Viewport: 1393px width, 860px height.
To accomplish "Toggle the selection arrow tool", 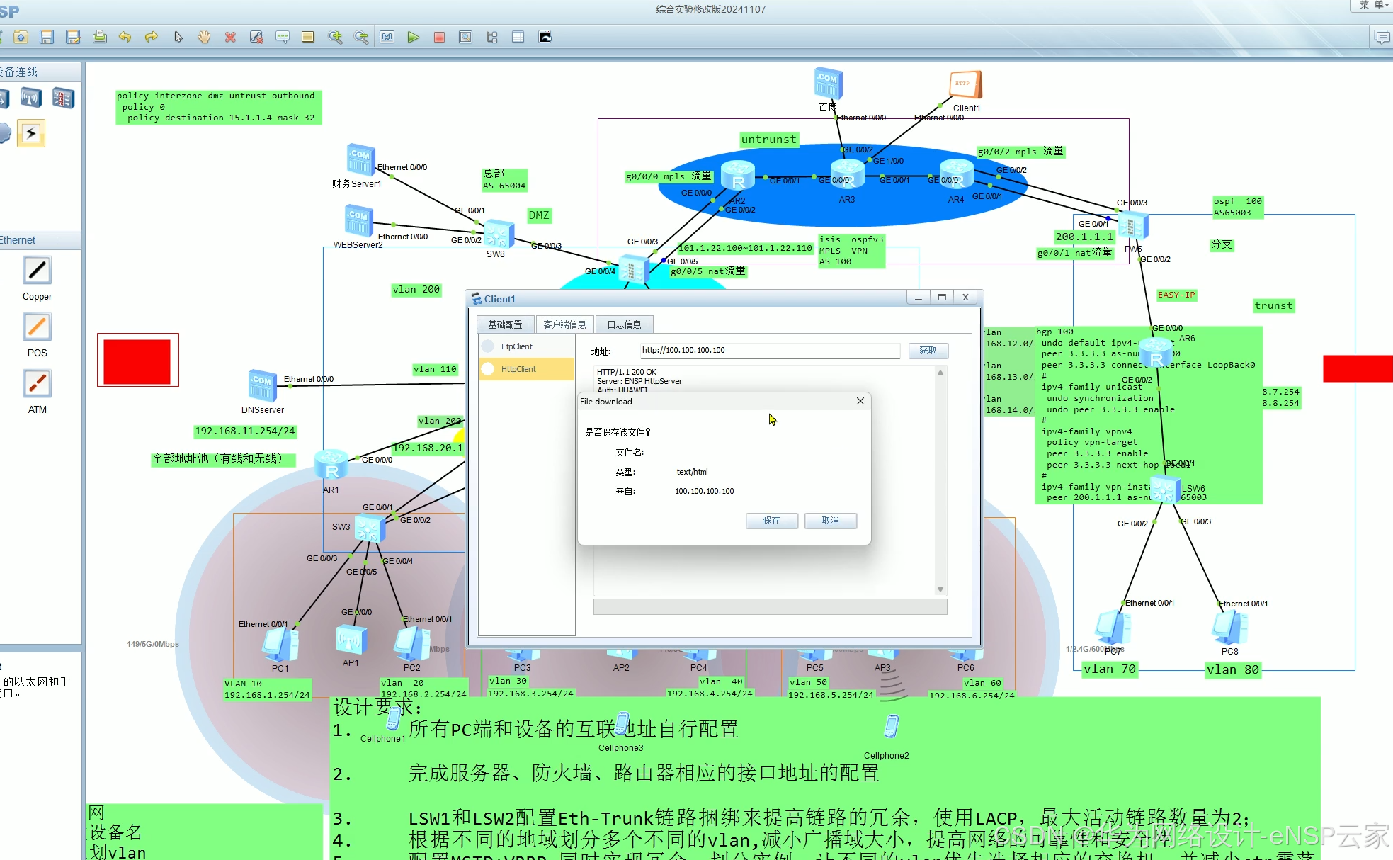I will pos(178,37).
